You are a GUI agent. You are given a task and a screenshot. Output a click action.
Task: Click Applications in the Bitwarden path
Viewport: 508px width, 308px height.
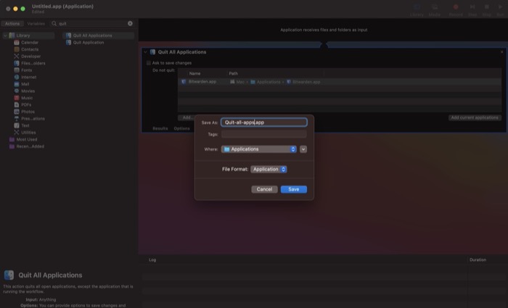click(x=266, y=82)
